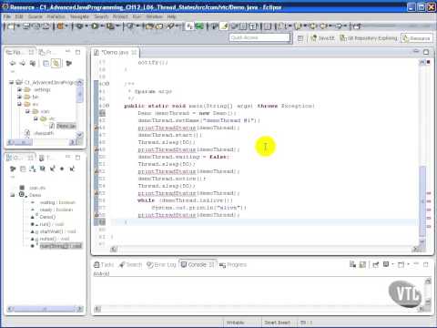Click the Debug bug icon in the toolbar
The height and width of the screenshot is (328, 437).
coord(79,26)
